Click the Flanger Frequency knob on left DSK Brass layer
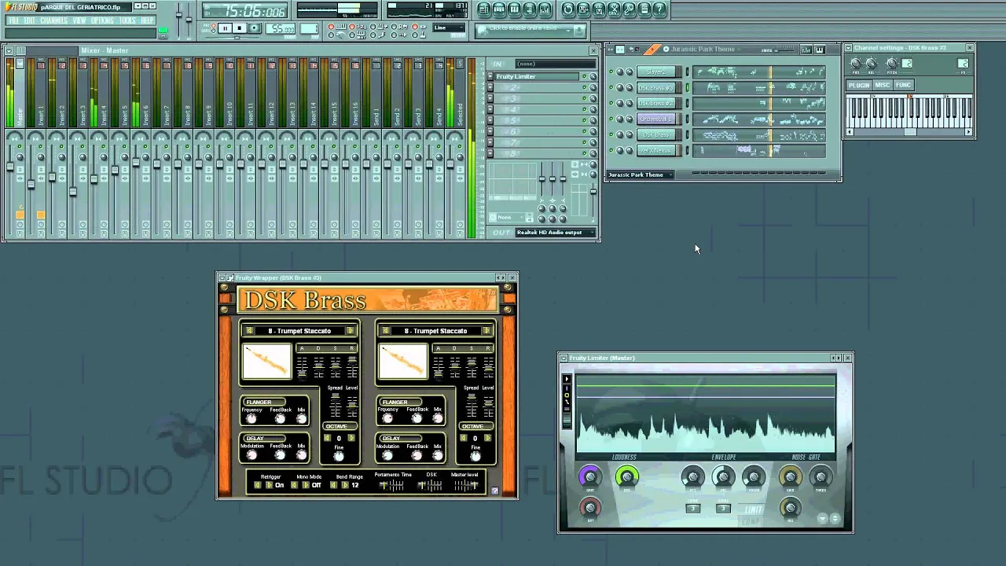Screen dimensions: 1006x566 tap(251, 418)
